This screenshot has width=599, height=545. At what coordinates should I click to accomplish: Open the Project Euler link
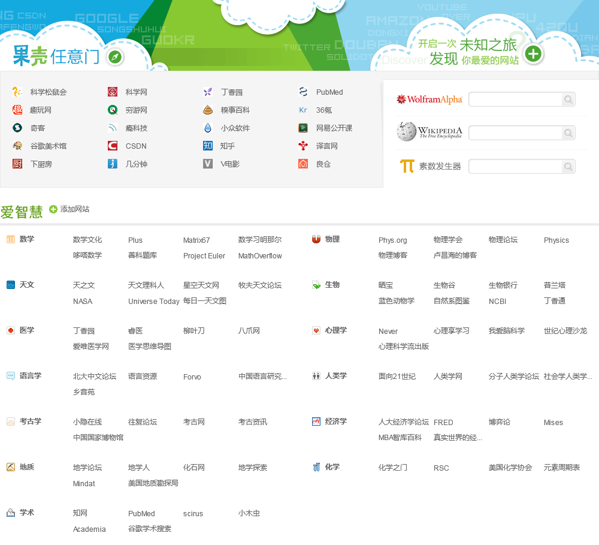(204, 256)
